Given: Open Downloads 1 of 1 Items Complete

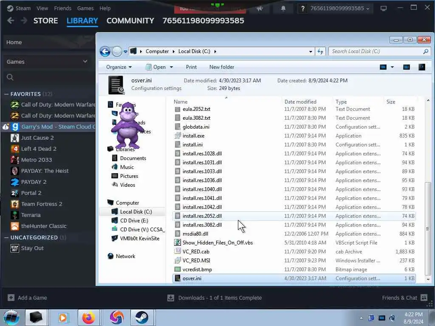Looking at the screenshot, I should (x=220, y=298).
